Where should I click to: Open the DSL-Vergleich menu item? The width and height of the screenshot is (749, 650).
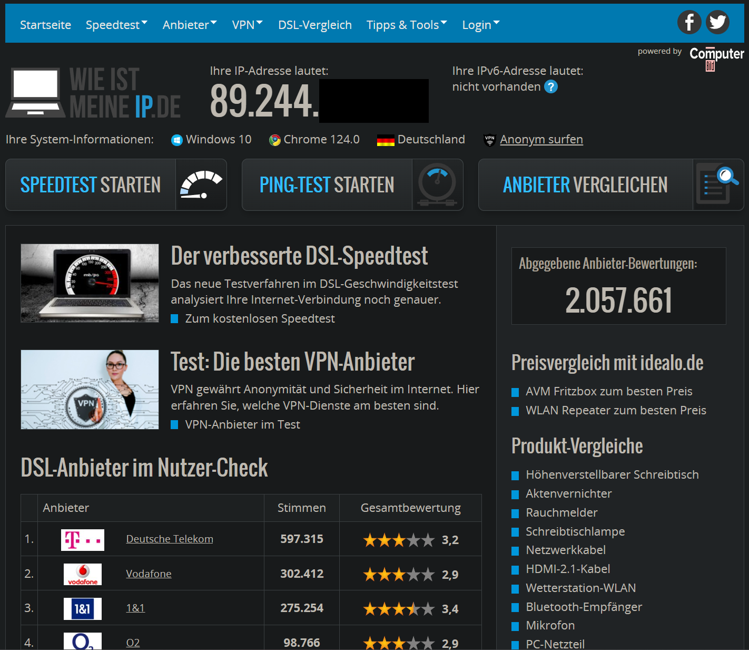(315, 25)
